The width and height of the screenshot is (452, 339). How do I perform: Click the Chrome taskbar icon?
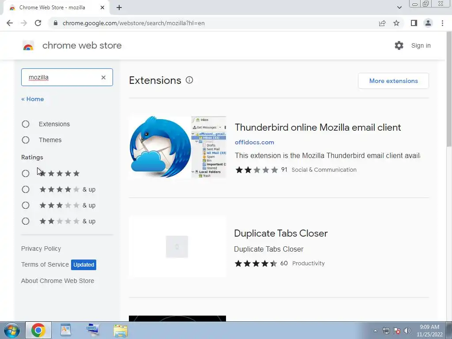click(x=38, y=330)
